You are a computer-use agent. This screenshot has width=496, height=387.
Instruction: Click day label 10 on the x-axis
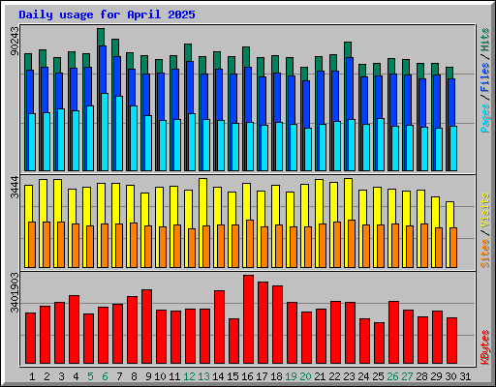[x=160, y=376]
